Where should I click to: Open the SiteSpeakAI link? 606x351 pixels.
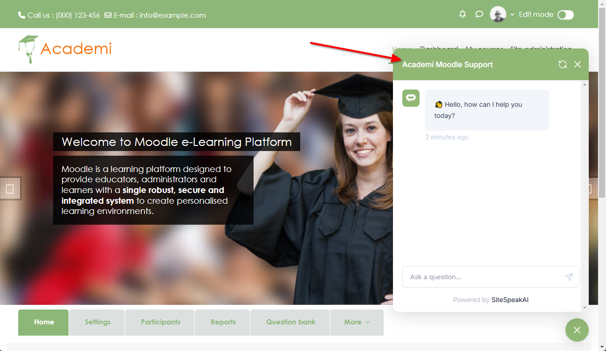coord(510,300)
